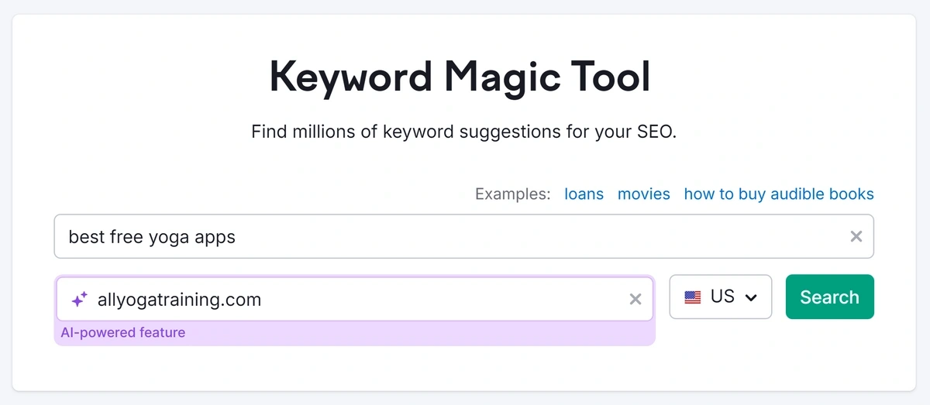
Task: Clear the 'best free yoga apps' keyword field
Action: (856, 236)
